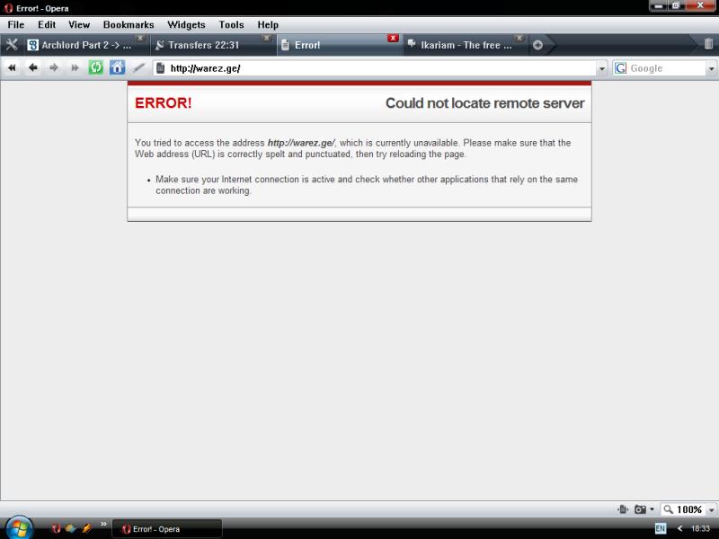Go forward with the Forward arrow

click(x=54, y=68)
